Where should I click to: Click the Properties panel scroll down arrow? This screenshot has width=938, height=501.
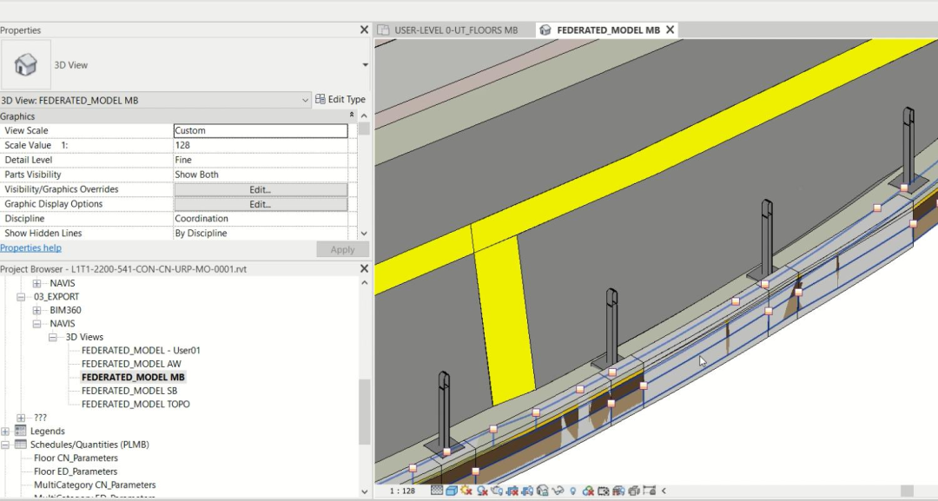click(364, 234)
